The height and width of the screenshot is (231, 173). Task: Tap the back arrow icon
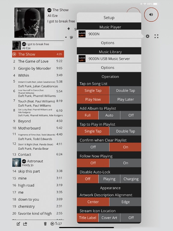[x=68, y=29]
